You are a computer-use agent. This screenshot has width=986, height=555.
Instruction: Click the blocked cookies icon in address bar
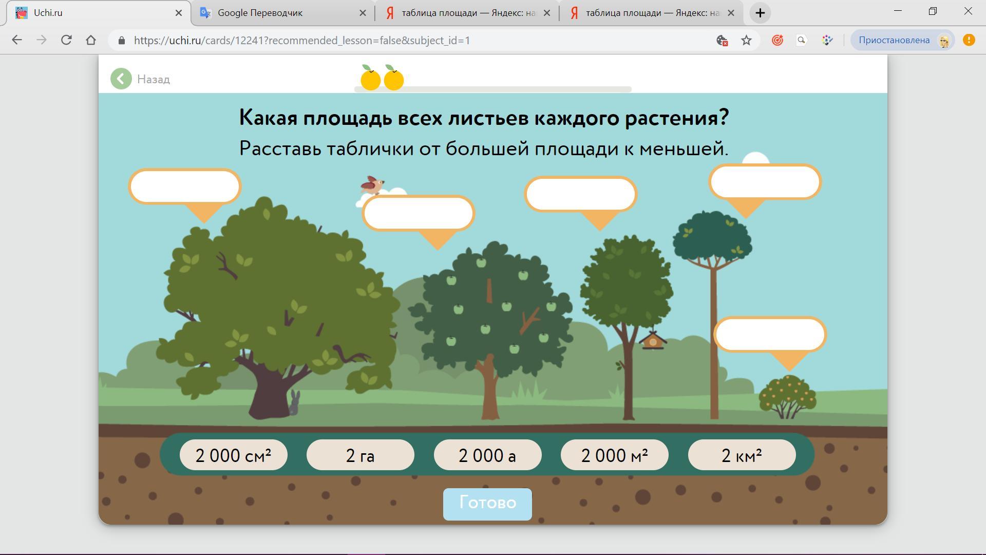[722, 40]
